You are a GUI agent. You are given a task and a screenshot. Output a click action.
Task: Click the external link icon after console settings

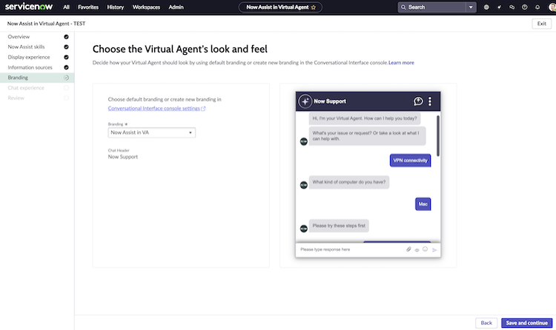click(x=203, y=109)
